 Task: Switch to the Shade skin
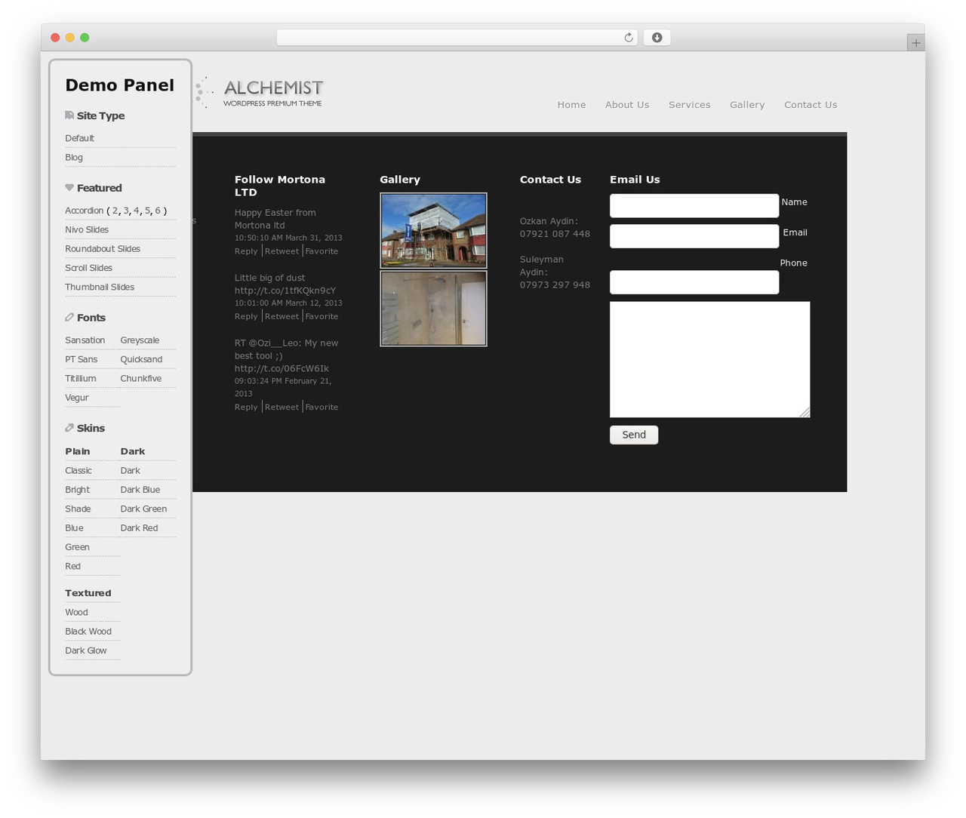78,509
